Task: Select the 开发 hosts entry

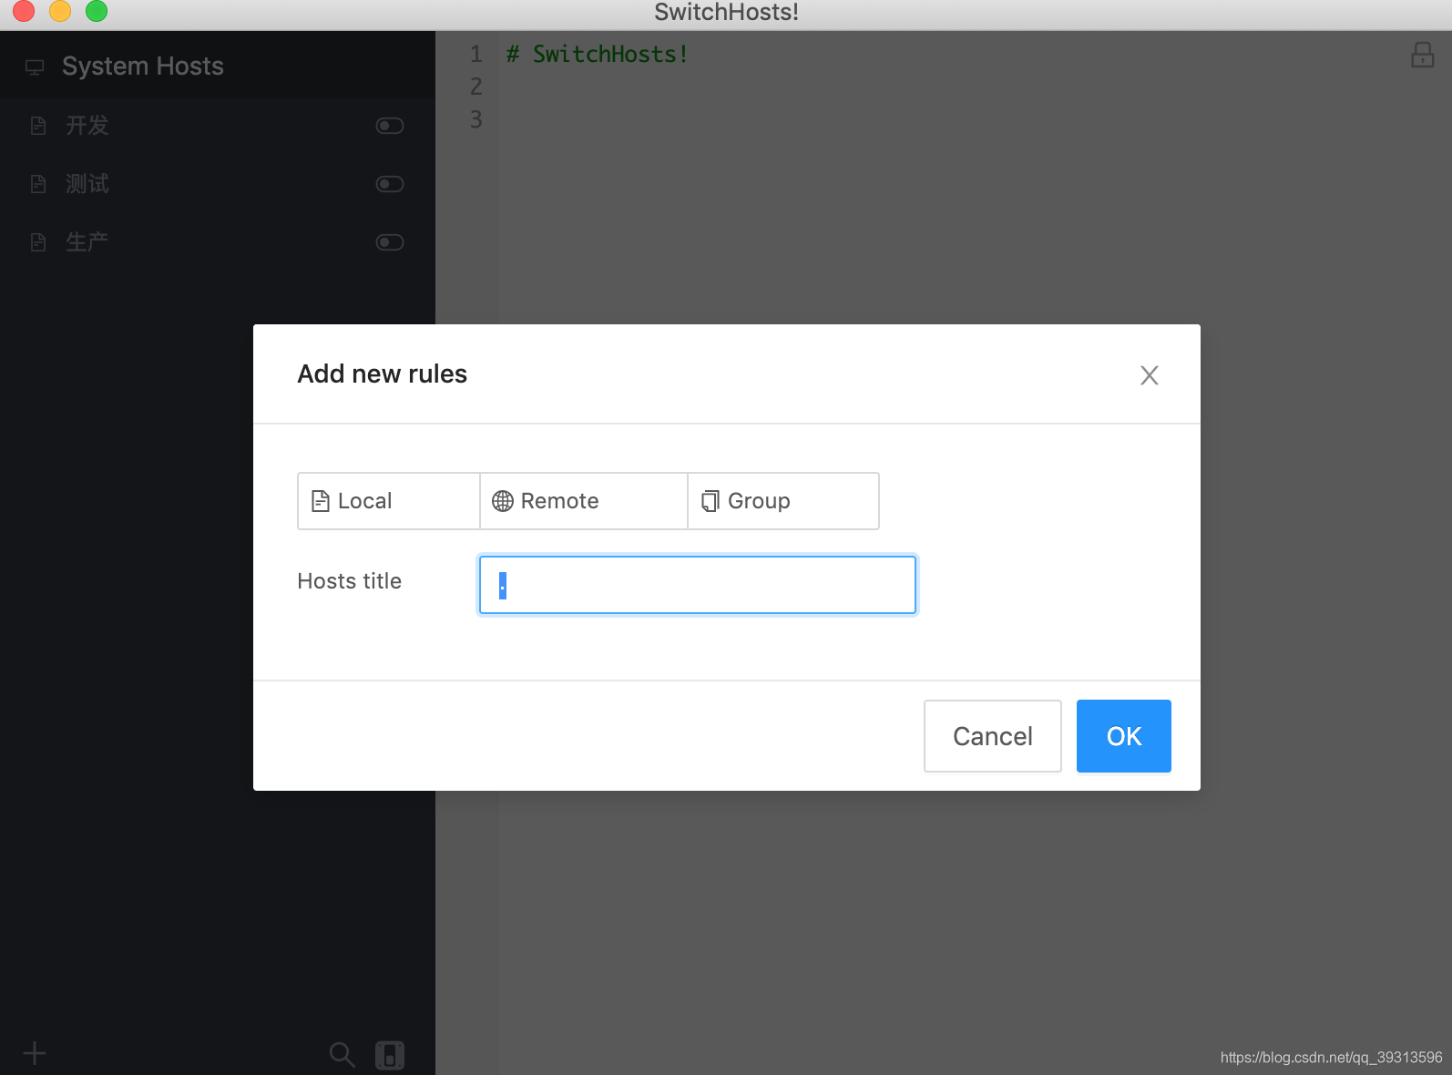Action: 218,126
